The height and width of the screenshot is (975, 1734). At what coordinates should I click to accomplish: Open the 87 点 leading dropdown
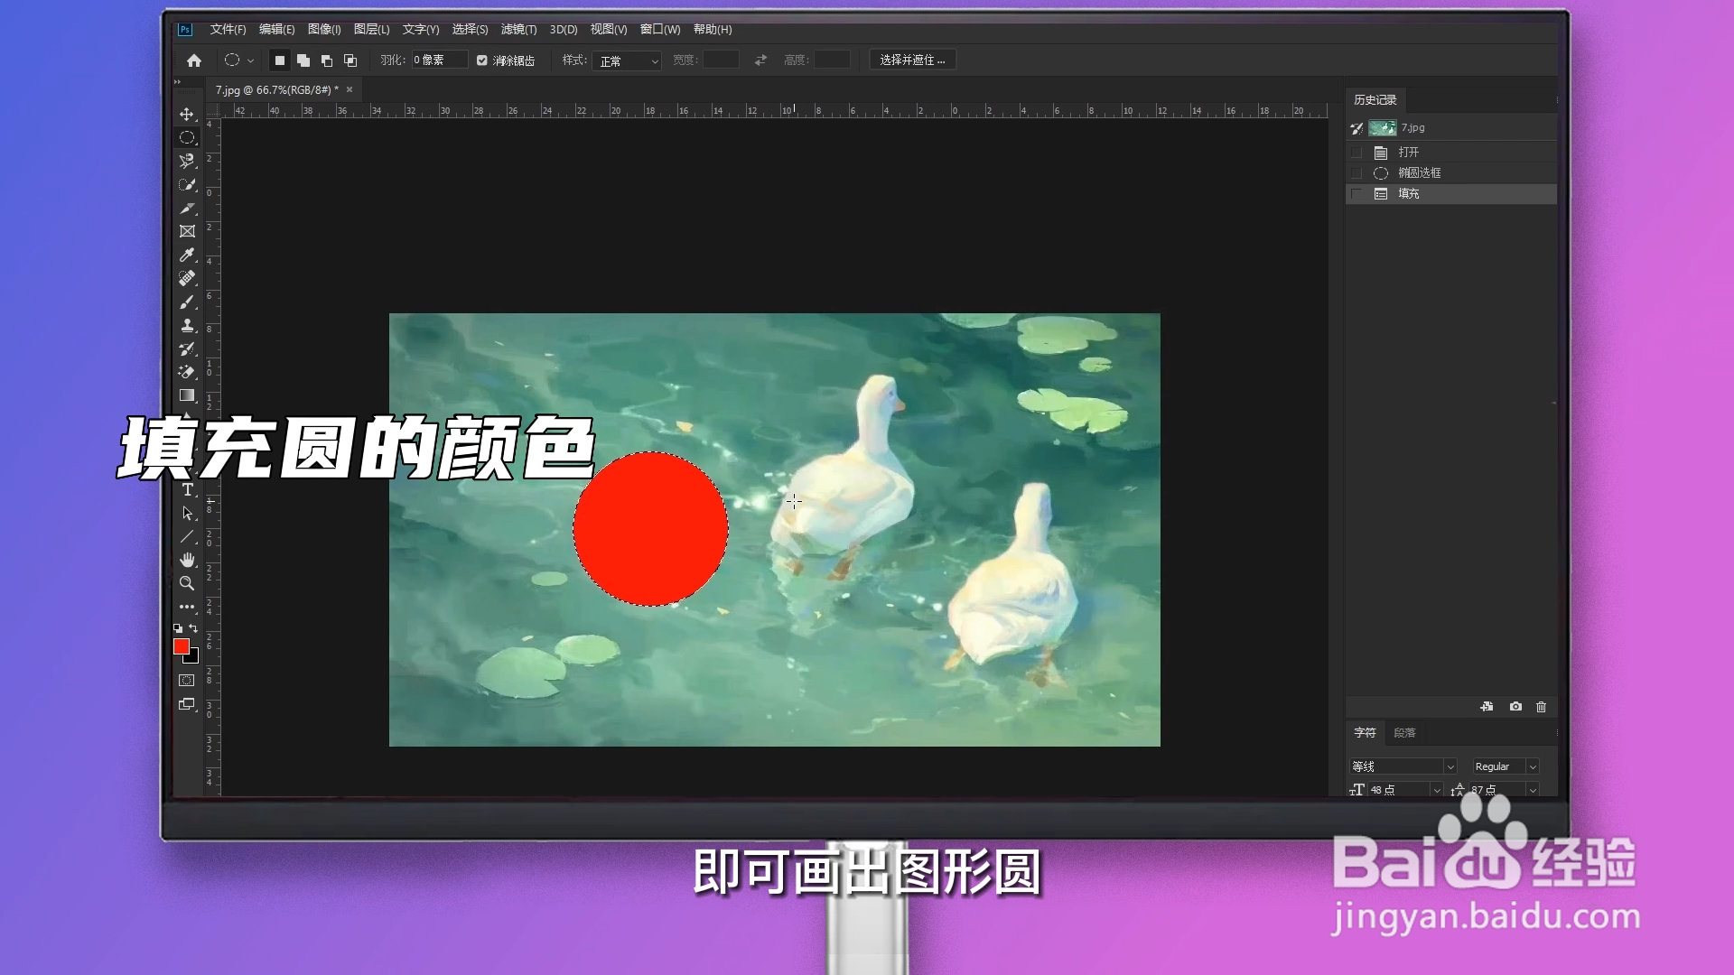1533,790
